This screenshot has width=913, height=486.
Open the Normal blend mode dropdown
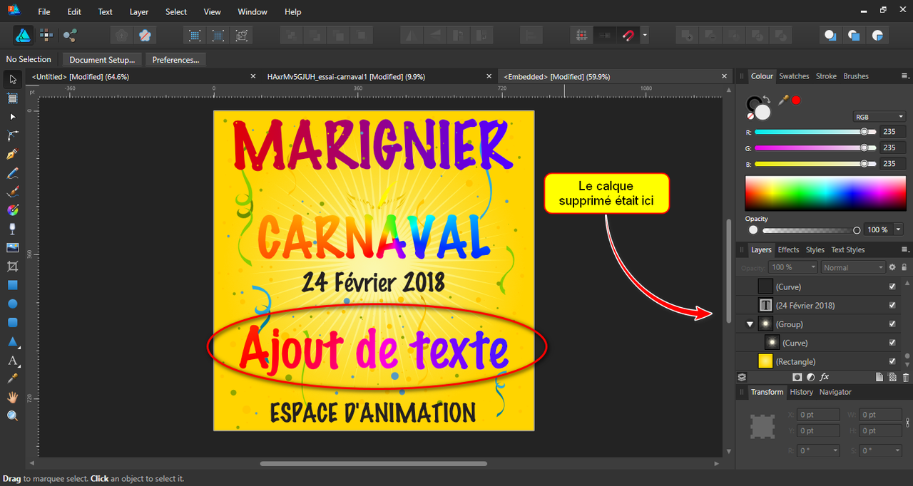tap(853, 267)
